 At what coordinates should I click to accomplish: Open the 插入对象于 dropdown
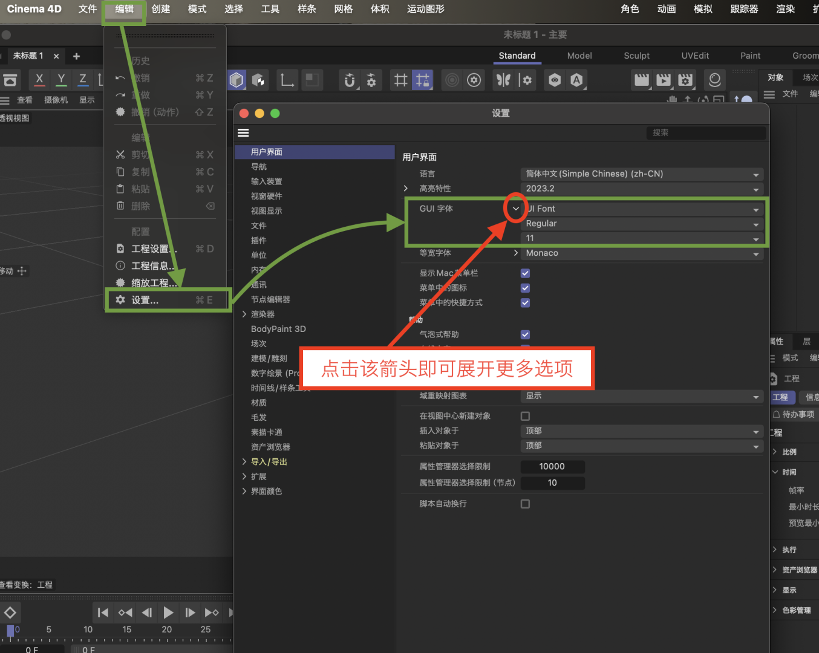click(x=642, y=431)
